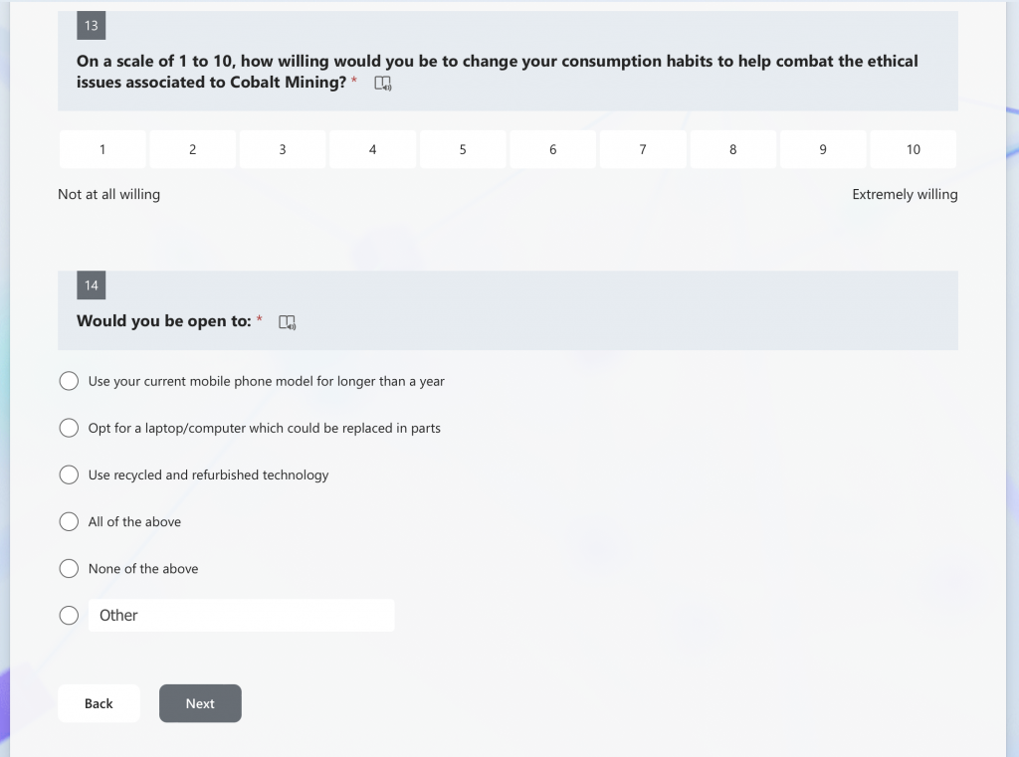Click the Other text input field

coord(241,616)
